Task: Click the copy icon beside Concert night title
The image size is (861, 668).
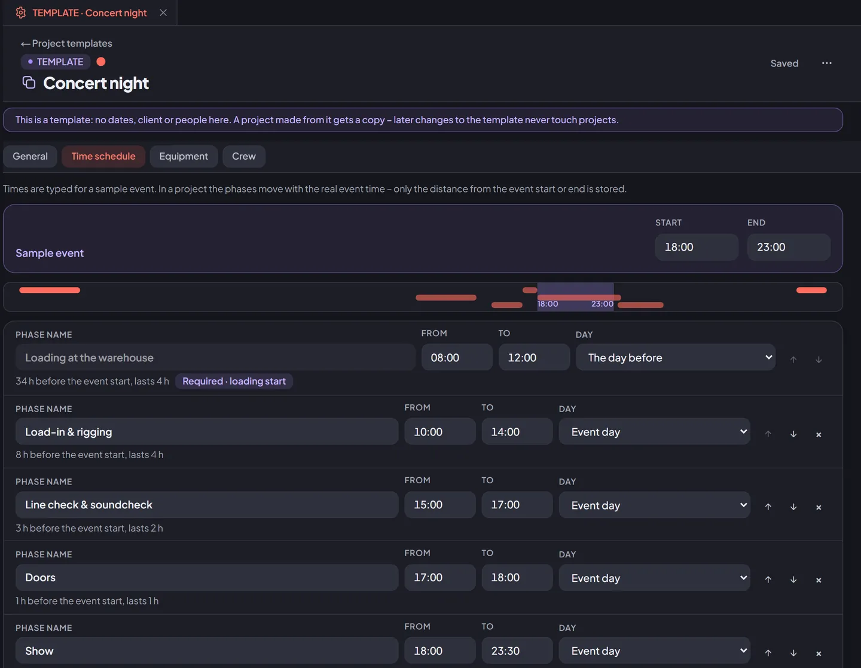Action: [x=29, y=83]
